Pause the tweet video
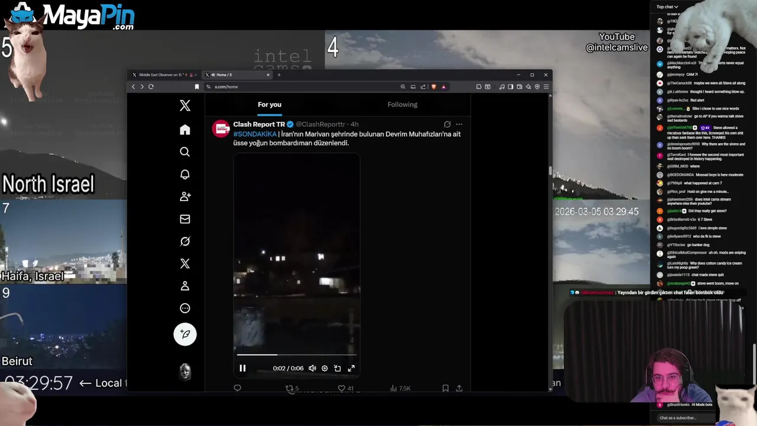Image resolution: width=757 pixels, height=426 pixels. pyautogui.click(x=242, y=368)
